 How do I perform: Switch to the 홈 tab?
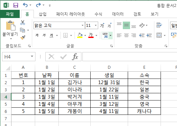click(x=27, y=14)
